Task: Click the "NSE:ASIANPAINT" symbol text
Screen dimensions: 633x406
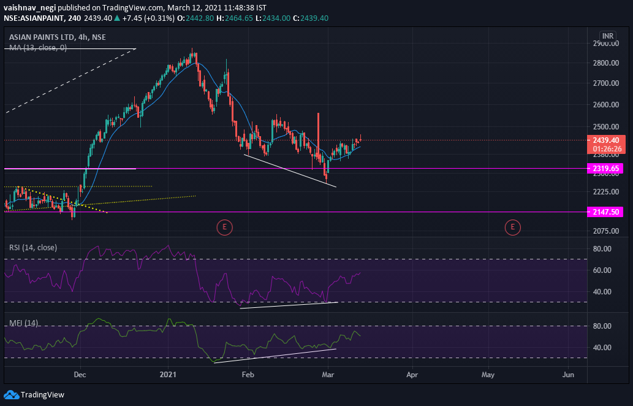Action: [x=34, y=18]
